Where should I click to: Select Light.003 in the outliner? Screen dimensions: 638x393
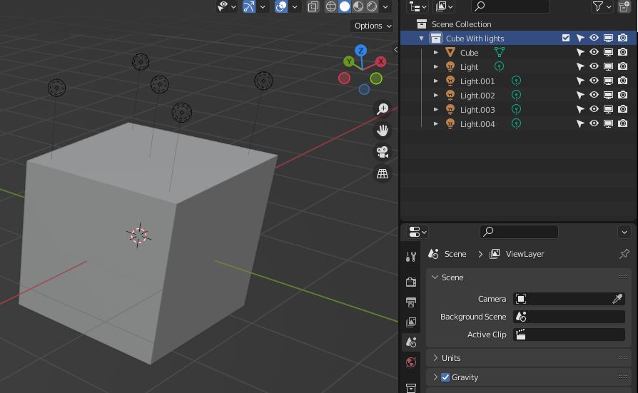click(477, 110)
